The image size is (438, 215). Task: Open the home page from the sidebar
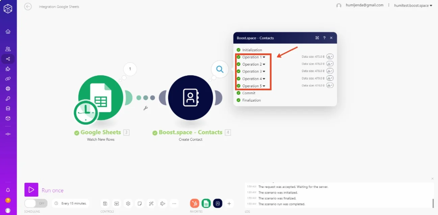[x=8, y=31]
